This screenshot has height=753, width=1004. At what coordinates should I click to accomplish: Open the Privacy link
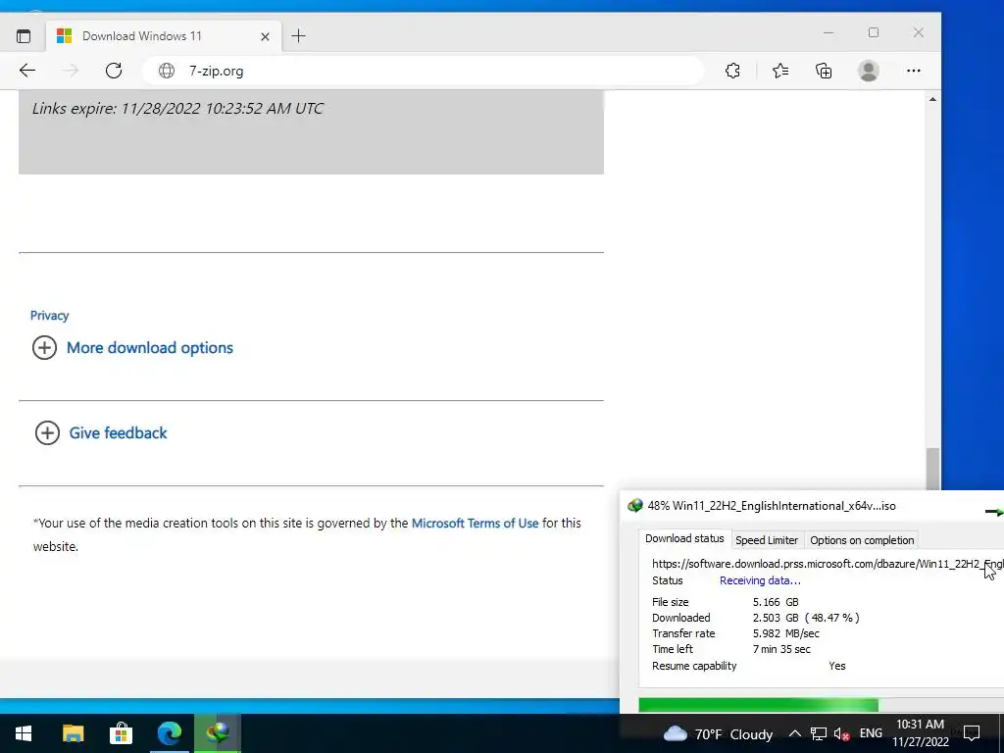[49, 315]
